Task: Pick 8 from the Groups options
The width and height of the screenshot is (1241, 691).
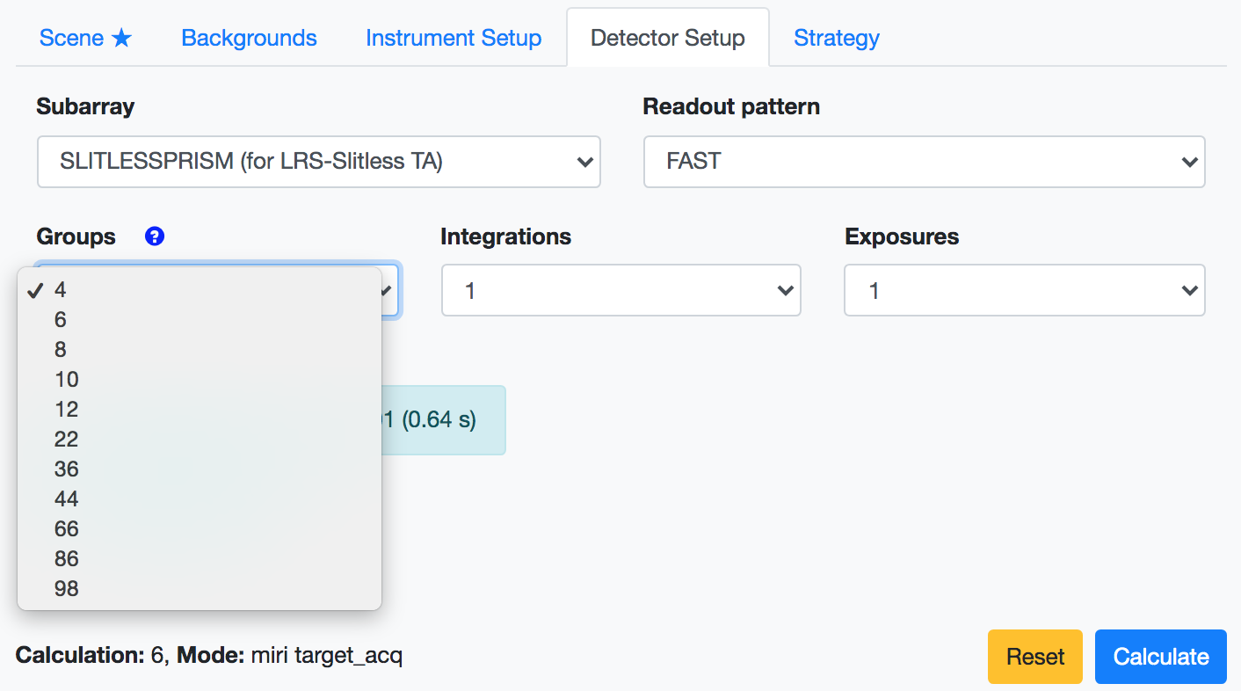Action: pos(61,350)
